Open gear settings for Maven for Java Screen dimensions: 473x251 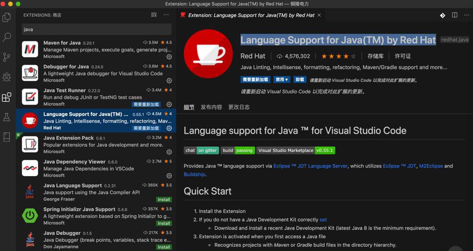(x=169, y=57)
